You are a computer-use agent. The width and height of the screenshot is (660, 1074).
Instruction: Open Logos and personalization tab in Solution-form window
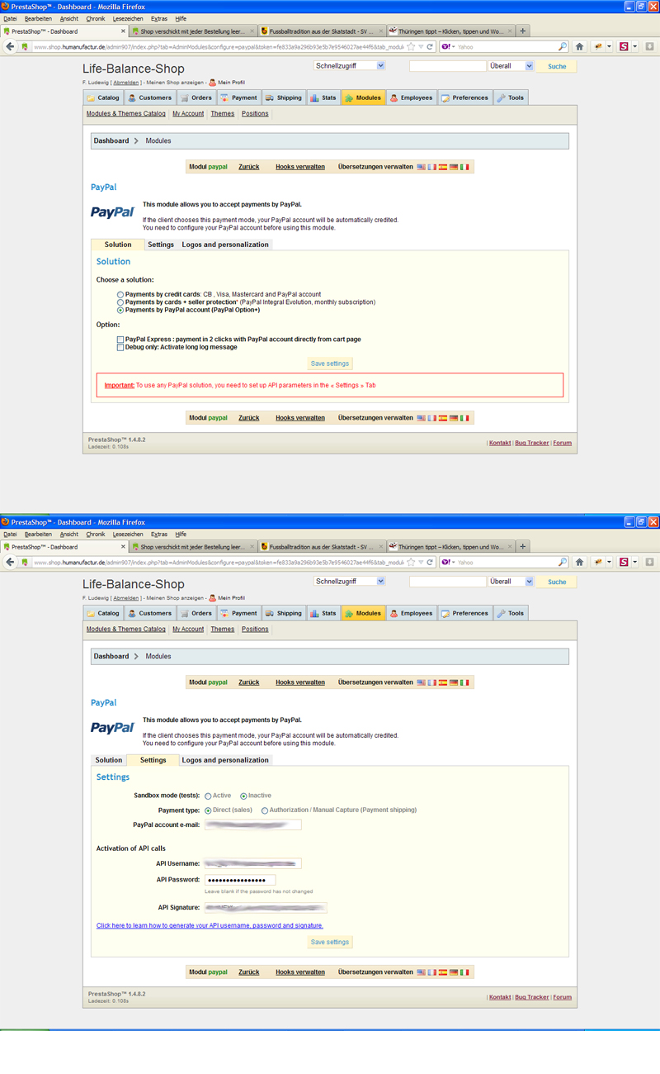225,245
